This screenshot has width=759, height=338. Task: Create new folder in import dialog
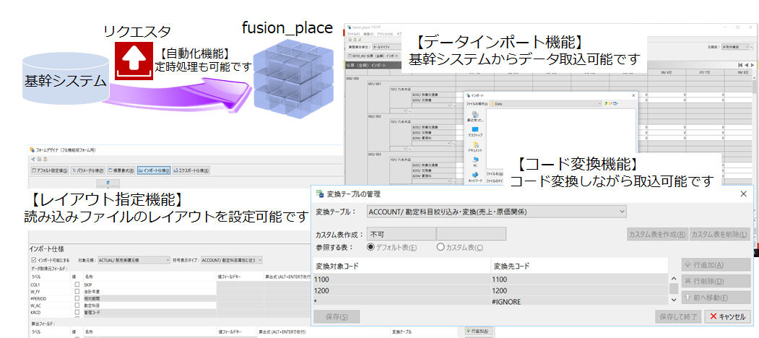point(610,103)
